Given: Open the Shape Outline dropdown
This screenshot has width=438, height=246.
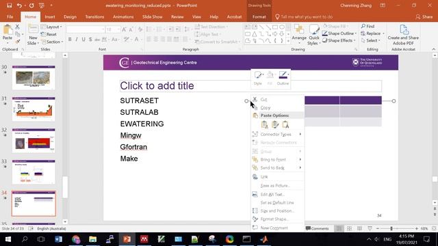Looking at the screenshot, I should coord(339,33).
